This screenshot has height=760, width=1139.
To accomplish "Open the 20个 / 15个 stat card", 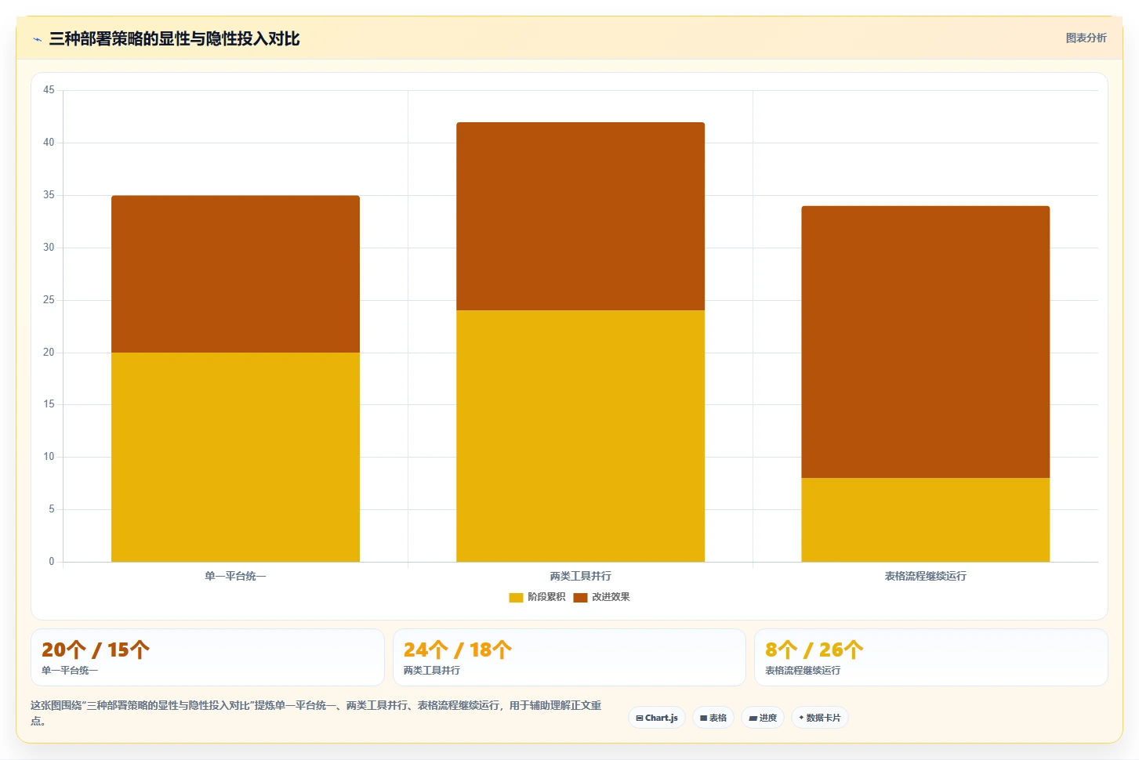I will click(208, 657).
